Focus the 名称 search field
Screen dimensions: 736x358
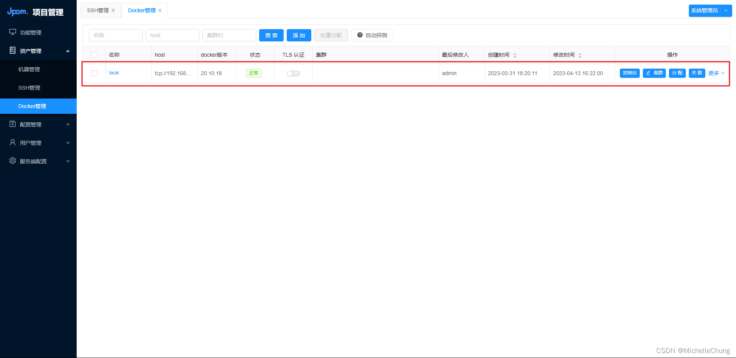click(116, 35)
